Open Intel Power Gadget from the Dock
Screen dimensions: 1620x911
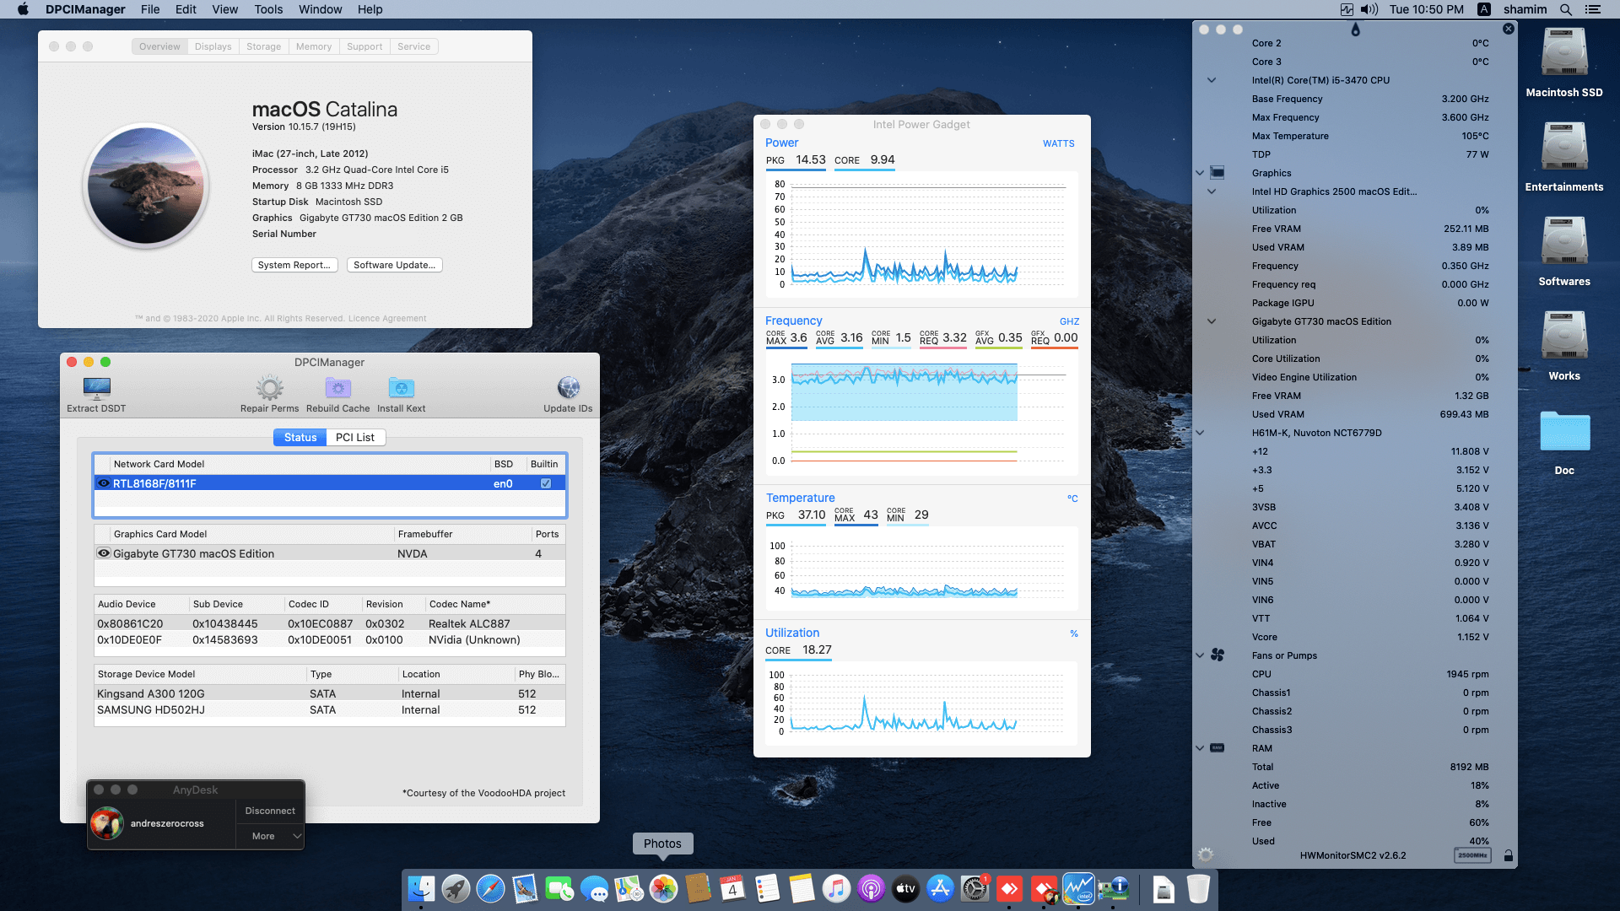[1078, 888]
